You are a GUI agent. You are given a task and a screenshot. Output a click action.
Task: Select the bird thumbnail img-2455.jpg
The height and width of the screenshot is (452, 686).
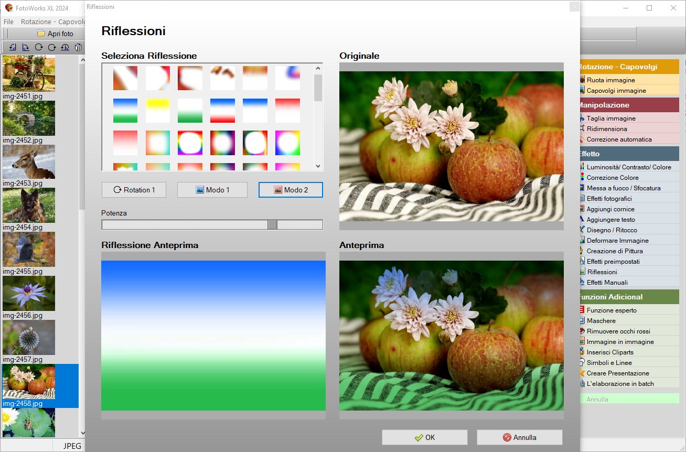(29, 250)
